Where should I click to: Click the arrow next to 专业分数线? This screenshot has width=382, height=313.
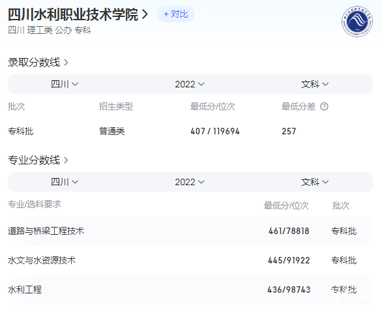pos(66,160)
